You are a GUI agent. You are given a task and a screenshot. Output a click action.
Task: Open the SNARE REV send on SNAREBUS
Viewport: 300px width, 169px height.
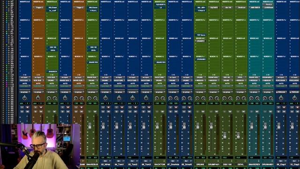pyautogui.click(x=92, y=62)
